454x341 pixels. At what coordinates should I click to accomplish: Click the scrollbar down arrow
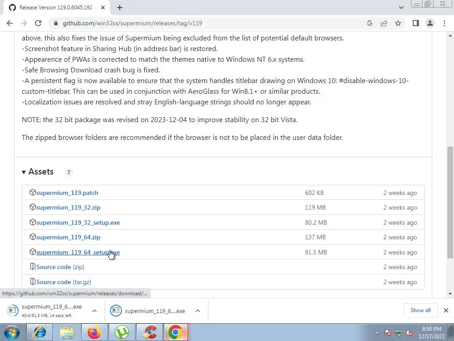(450, 294)
